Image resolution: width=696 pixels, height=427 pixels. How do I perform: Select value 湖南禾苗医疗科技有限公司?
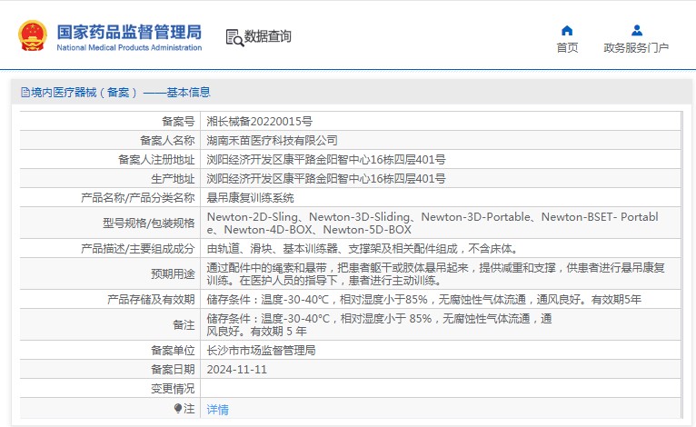272,140
